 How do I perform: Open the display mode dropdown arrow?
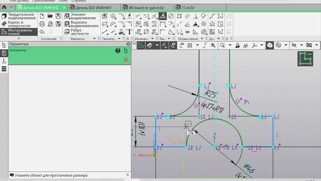286,45
